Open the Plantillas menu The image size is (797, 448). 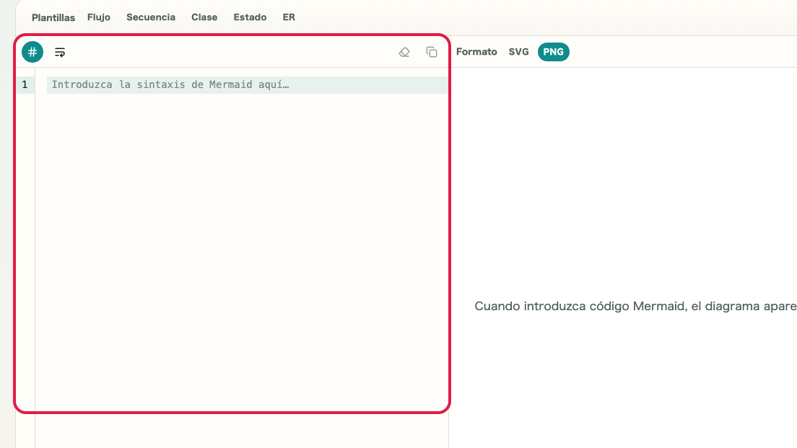click(53, 17)
